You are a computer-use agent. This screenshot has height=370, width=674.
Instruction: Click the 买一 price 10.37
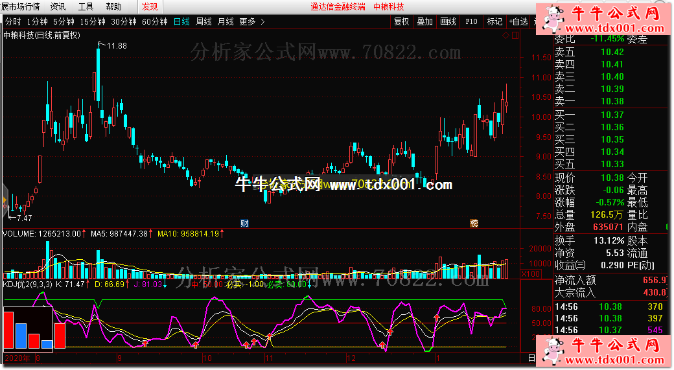(612, 115)
